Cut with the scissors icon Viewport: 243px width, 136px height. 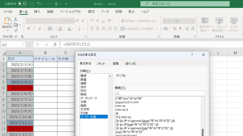coord(16,19)
